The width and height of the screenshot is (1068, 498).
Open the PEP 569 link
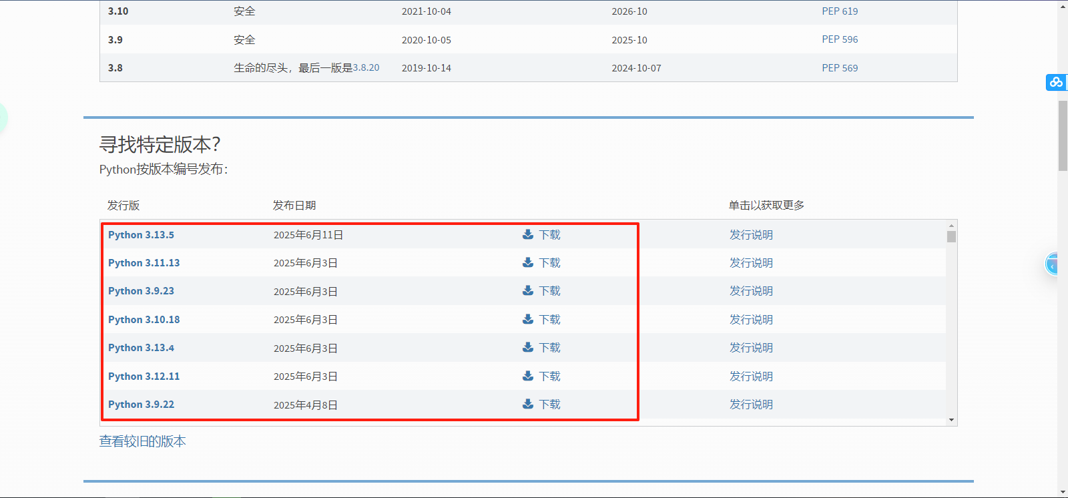[840, 68]
